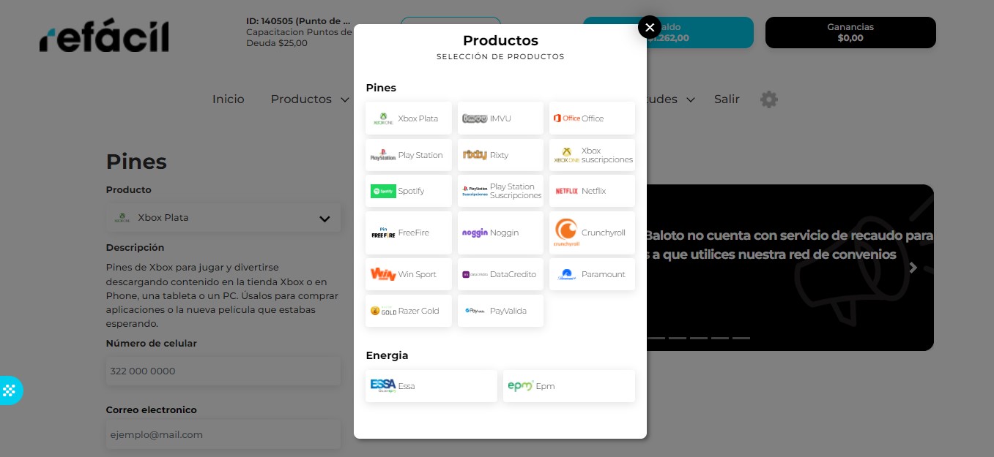Click the Correo electronico input field

coord(223,434)
